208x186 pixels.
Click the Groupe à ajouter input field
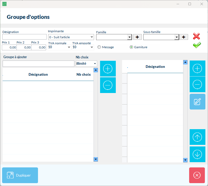pos(39,64)
